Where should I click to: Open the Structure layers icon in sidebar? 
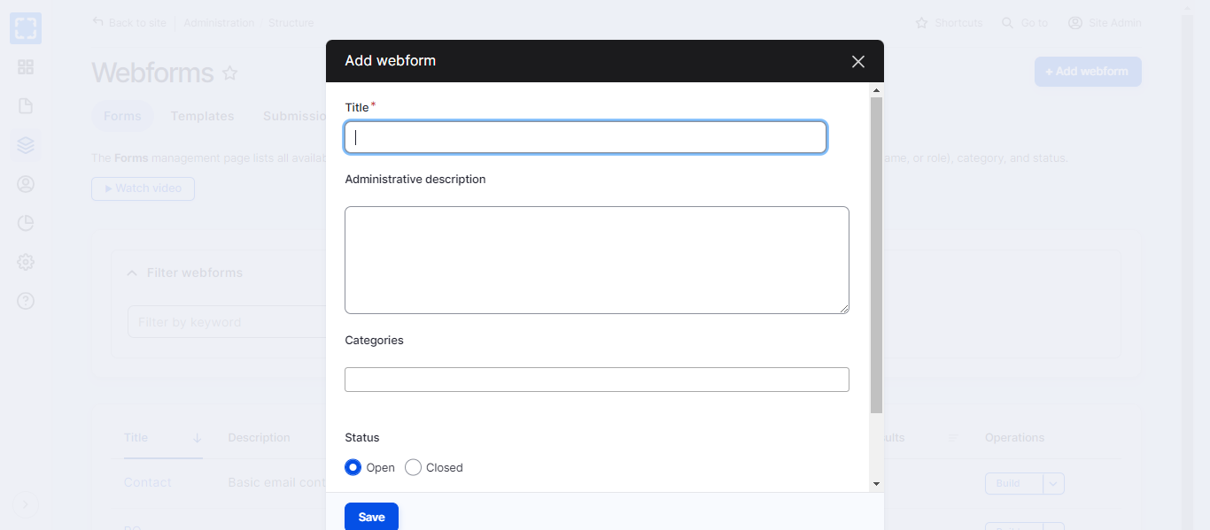tap(26, 145)
